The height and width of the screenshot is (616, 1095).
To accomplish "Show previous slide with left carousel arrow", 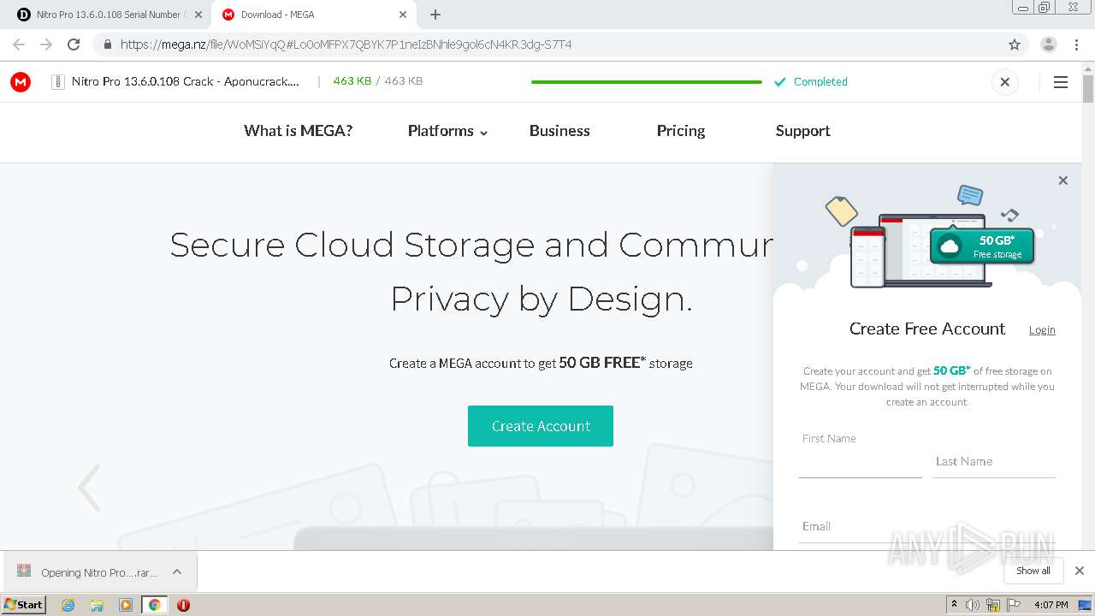I will pos(90,488).
